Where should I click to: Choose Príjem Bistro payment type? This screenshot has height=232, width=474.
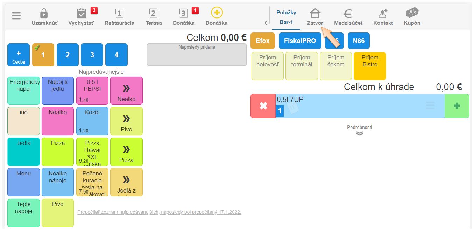[370, 66]
